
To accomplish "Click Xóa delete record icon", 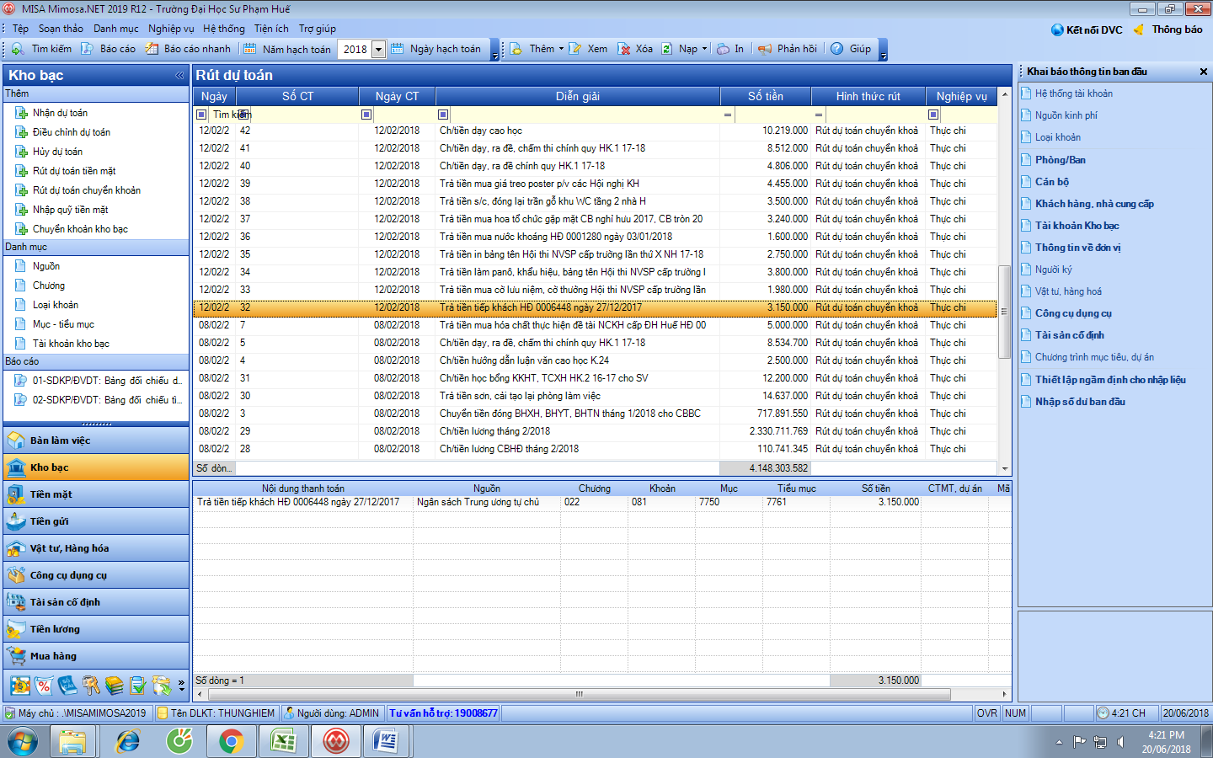I will pos(624,49).
